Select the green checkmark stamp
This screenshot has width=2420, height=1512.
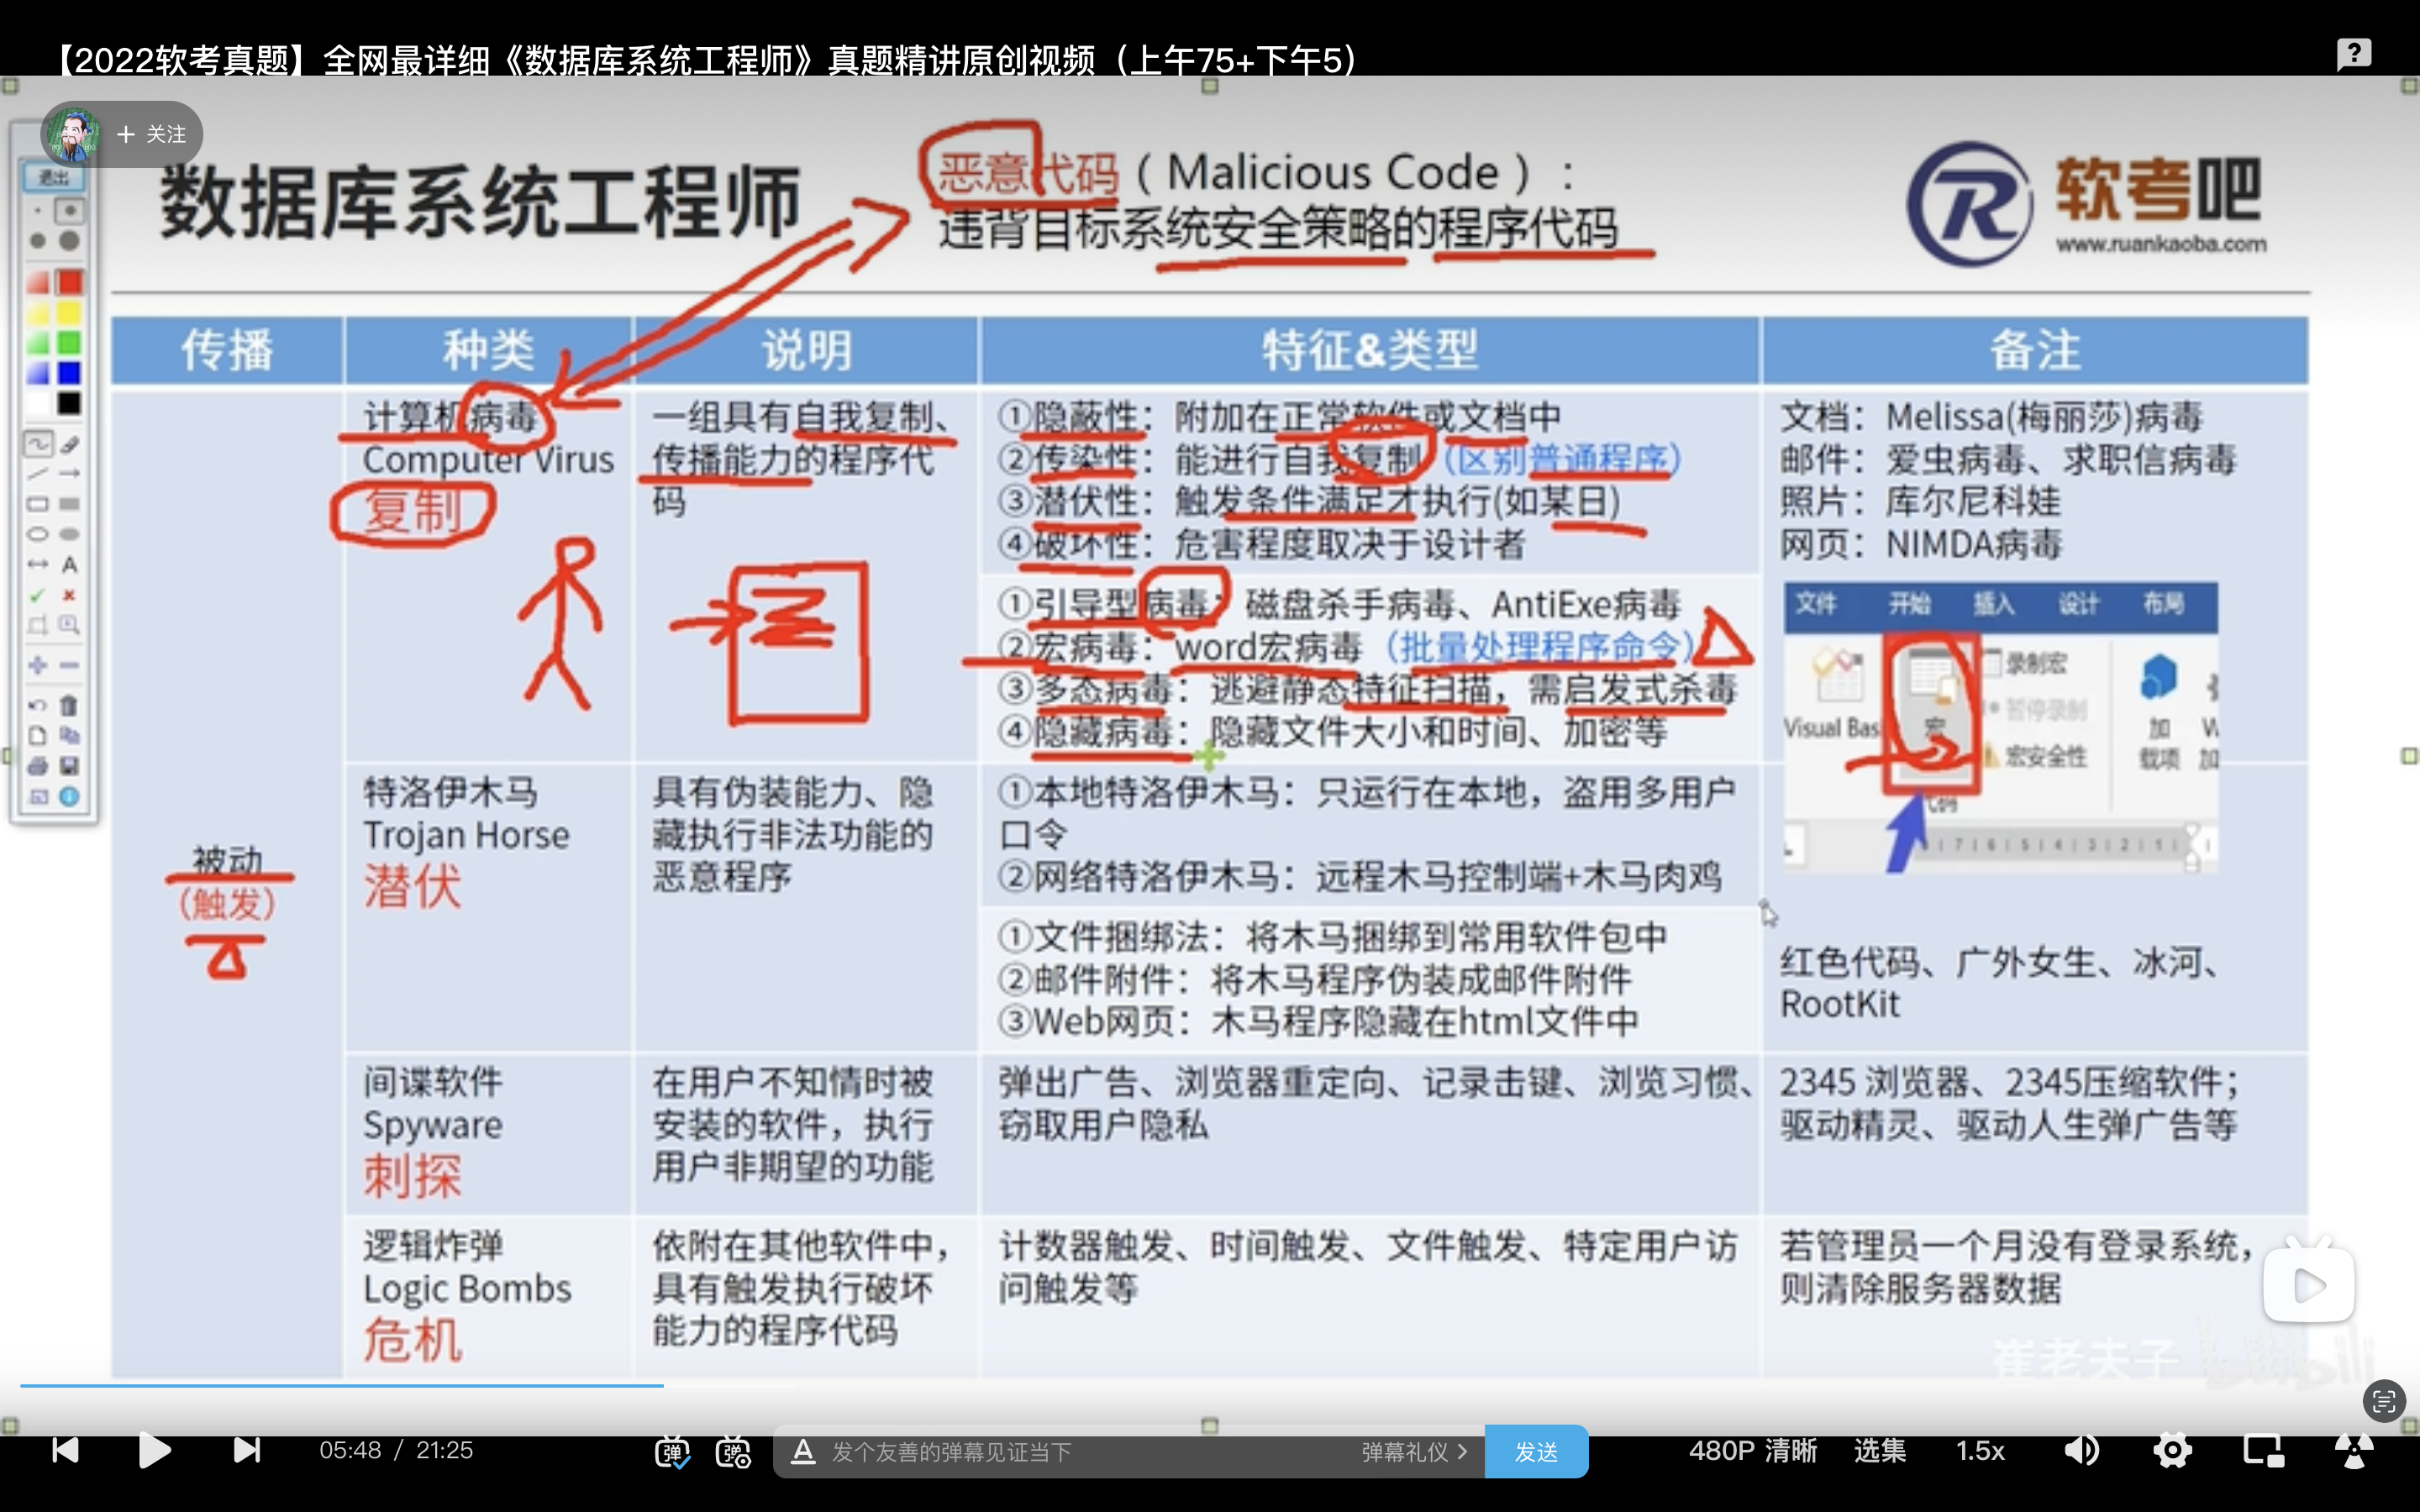pyautogui.click(x=38, y=595)
